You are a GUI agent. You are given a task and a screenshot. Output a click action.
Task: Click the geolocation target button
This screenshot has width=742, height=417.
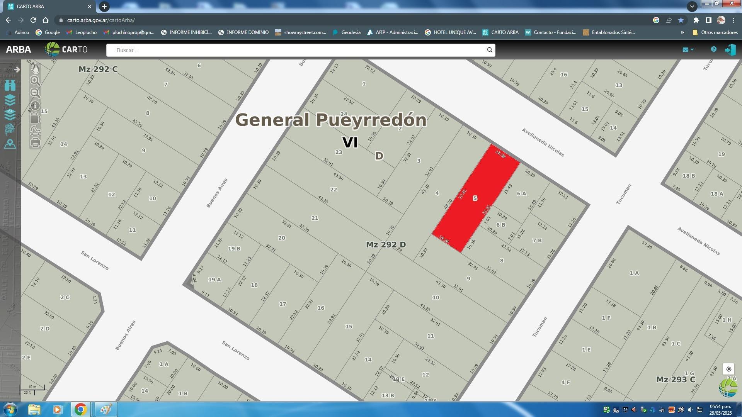point(728,369)
